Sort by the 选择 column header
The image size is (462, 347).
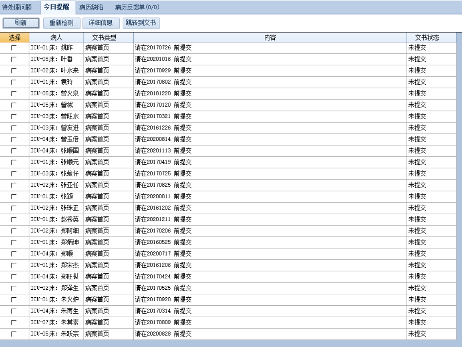click(14, 37)
